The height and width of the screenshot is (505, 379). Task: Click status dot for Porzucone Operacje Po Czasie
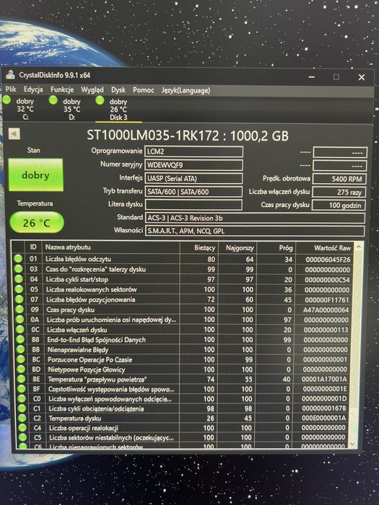pyautogui.click(x=21, y=359)
